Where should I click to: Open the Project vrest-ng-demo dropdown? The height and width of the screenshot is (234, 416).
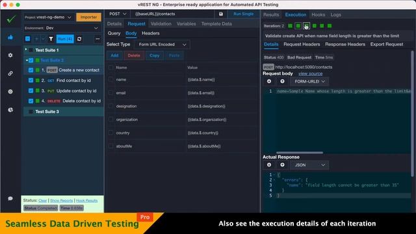tap(48, 18)
